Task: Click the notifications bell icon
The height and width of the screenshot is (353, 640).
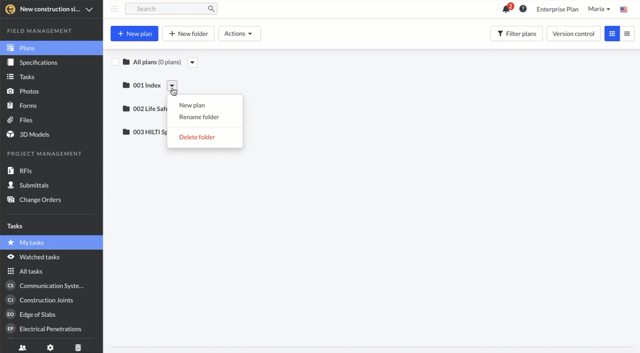Action: click(x=506, y=9)
